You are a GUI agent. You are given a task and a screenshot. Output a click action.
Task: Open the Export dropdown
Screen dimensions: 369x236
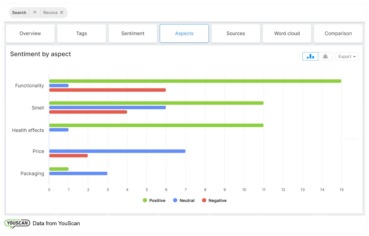click(347, 56)
